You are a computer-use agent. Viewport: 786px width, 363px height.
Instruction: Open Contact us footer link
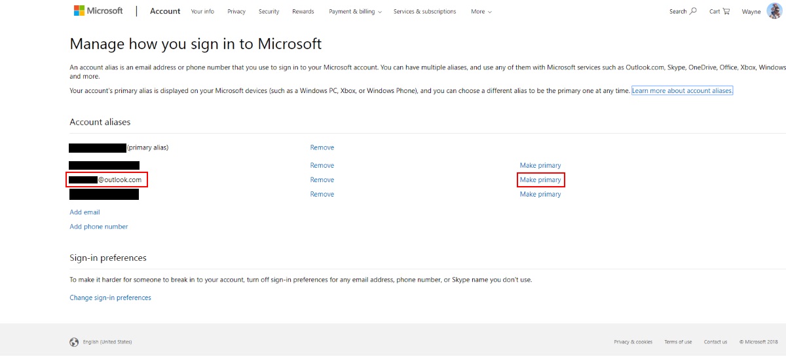pyautogui.click(x=715, y=342)
